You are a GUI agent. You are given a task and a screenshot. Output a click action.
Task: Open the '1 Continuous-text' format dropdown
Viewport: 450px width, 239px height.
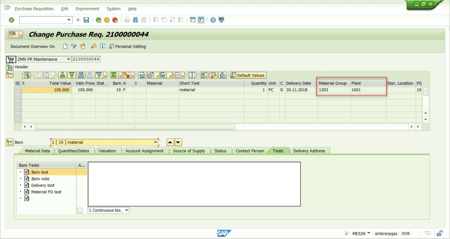126,210
